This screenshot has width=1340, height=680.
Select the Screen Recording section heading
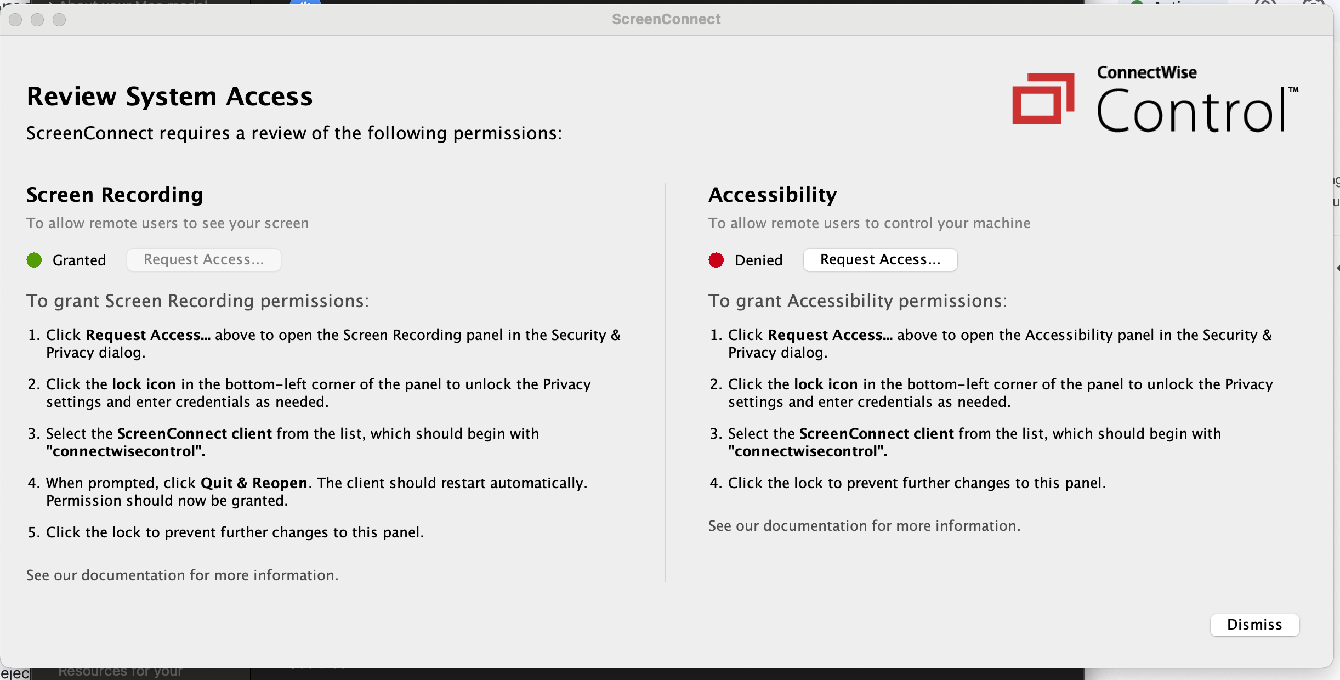115,195
